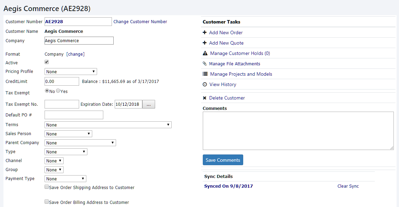
Task: Click the X icon beside Delete Customer
Action: click(x=205, y=98)
